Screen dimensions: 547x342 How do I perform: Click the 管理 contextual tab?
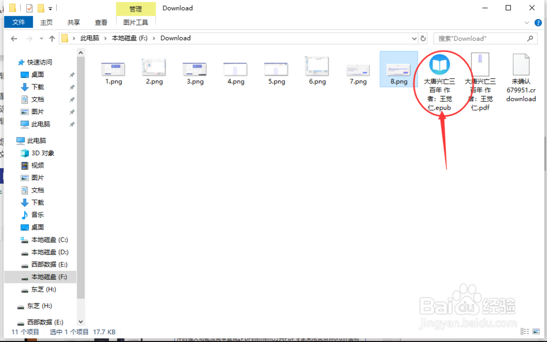136,9
